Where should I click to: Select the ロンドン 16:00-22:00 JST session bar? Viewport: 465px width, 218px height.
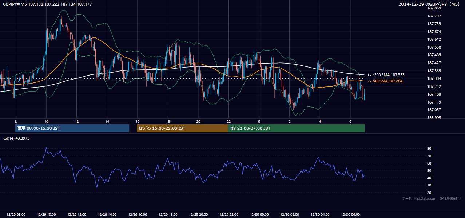[x=182, y=128]
